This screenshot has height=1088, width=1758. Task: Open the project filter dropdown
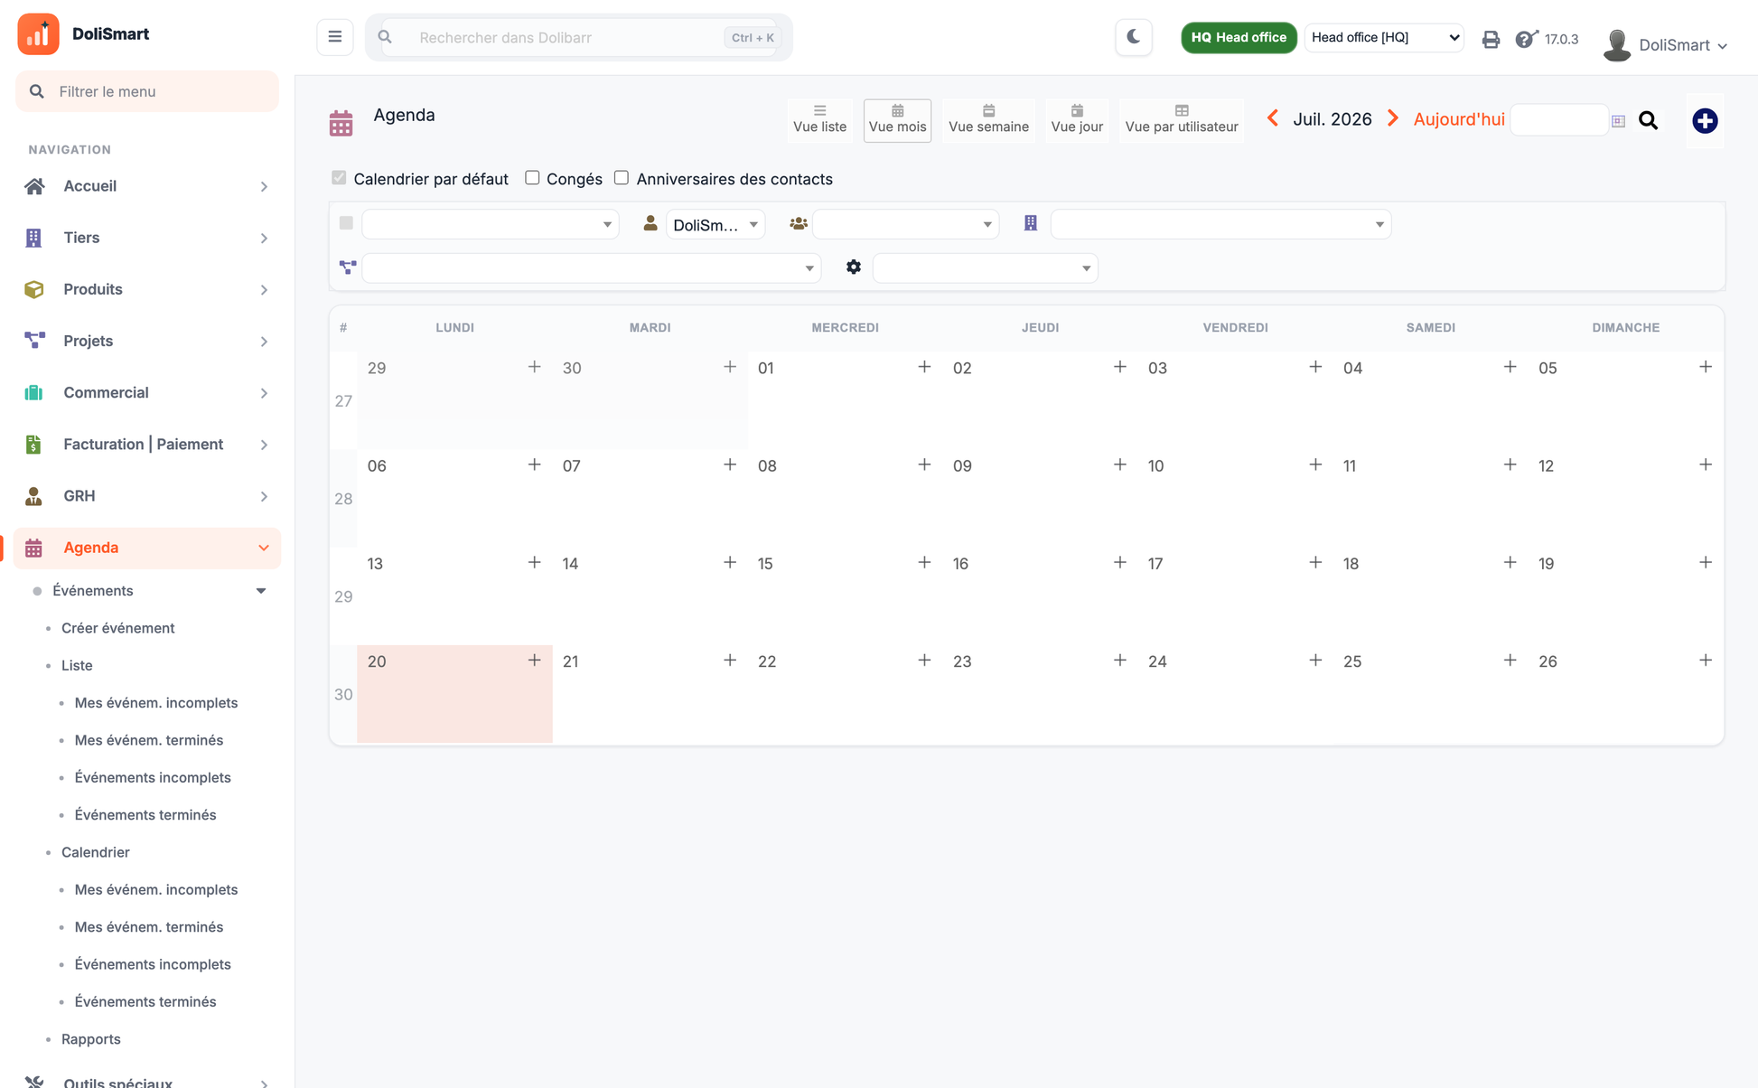tap(591, 268)
